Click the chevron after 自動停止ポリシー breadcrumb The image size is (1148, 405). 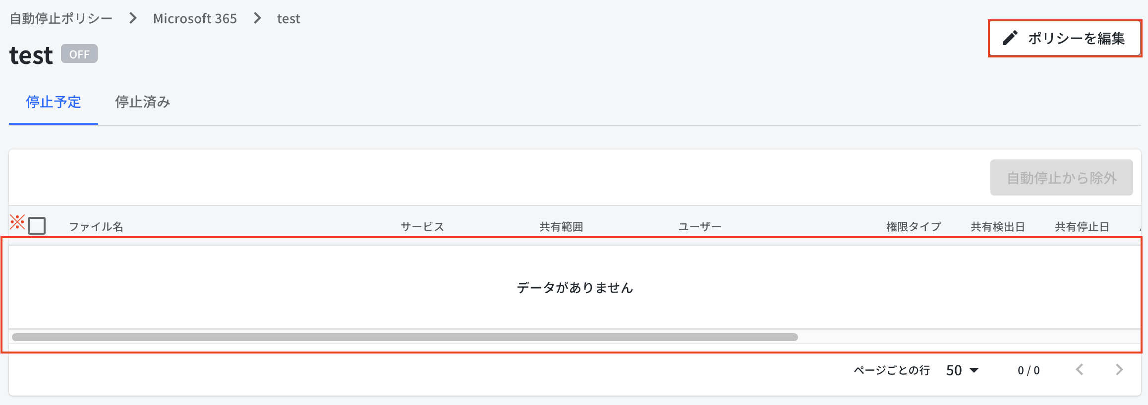[133, 18]
